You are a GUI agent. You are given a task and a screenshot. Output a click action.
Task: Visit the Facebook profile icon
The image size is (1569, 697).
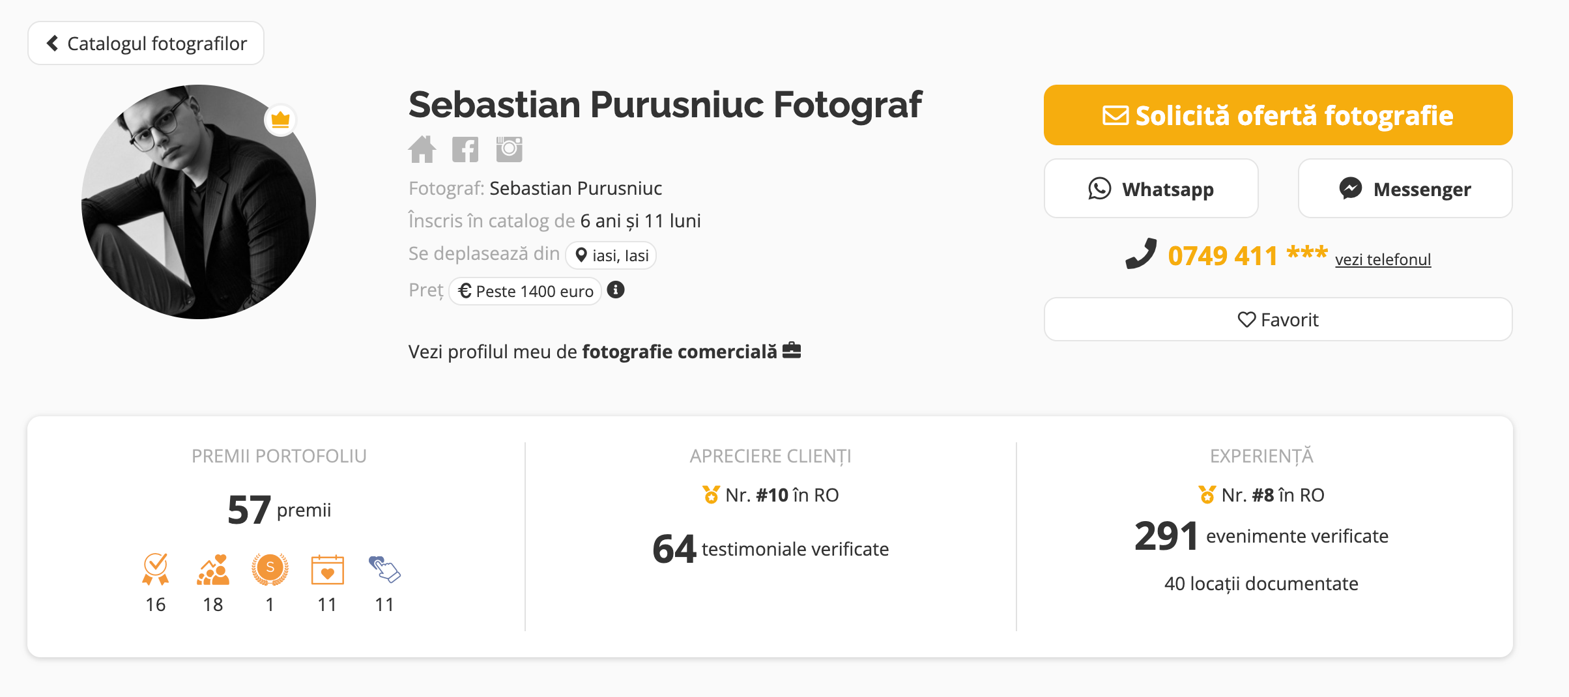[465, 149]
